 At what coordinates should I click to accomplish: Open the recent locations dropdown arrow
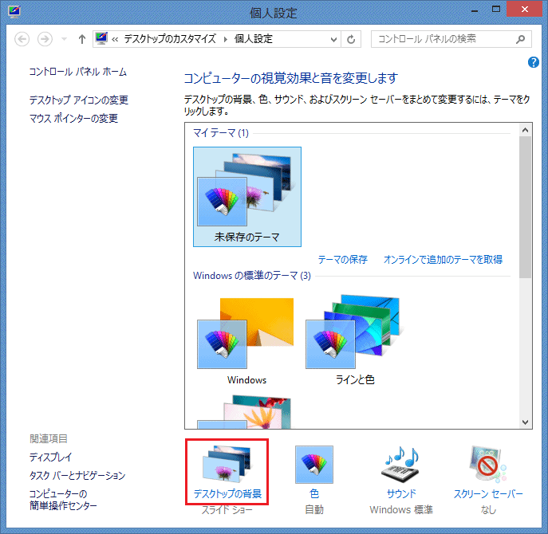pyautogui.click(x=64, y=39)
